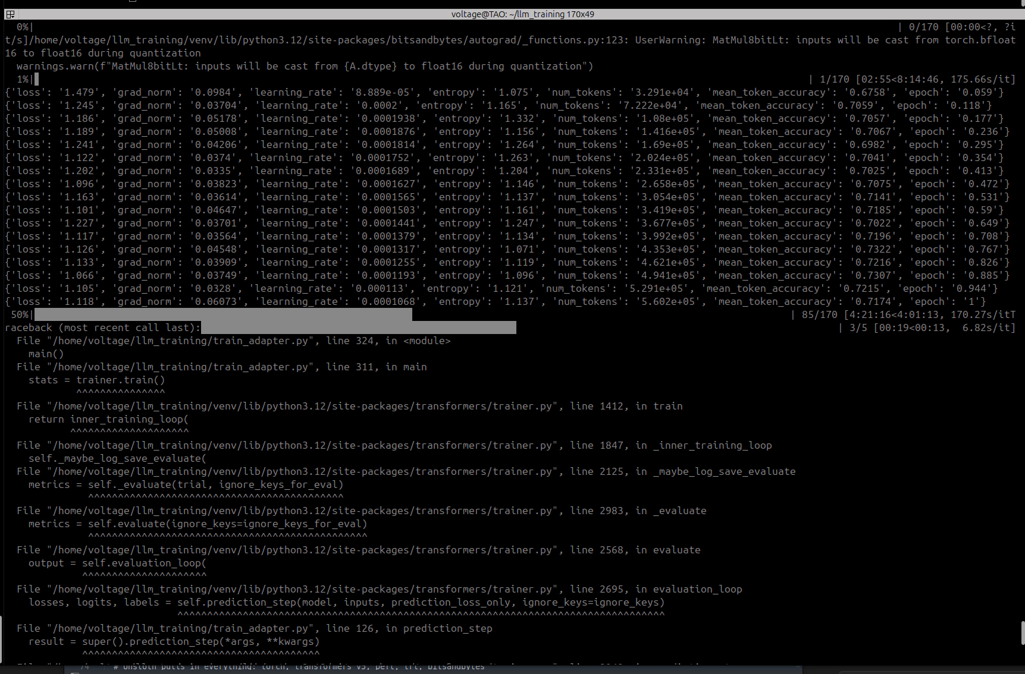Select the blinking cursor at the 1% line

click(36, 78)
